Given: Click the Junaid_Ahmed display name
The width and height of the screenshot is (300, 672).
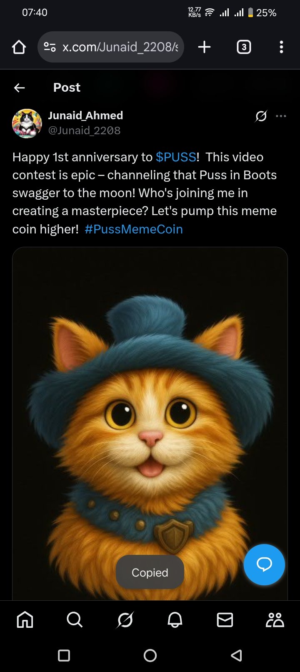Looking at the screenshot, I should [x=85, y=115].
